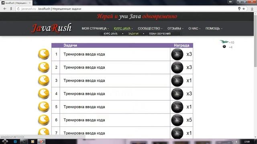Click the green jet plane +10 icon
The height and width of the screenshot is (144, 257).
224,42
